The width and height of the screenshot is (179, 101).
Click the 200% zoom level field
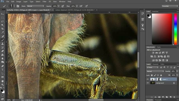[9, 100]
